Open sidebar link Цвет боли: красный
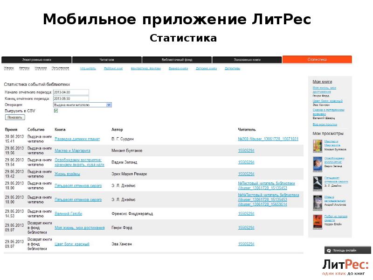This screenshot has width=373, height=280. [x=328, y=101]
